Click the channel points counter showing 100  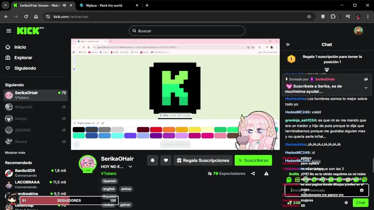coord(294,203)
